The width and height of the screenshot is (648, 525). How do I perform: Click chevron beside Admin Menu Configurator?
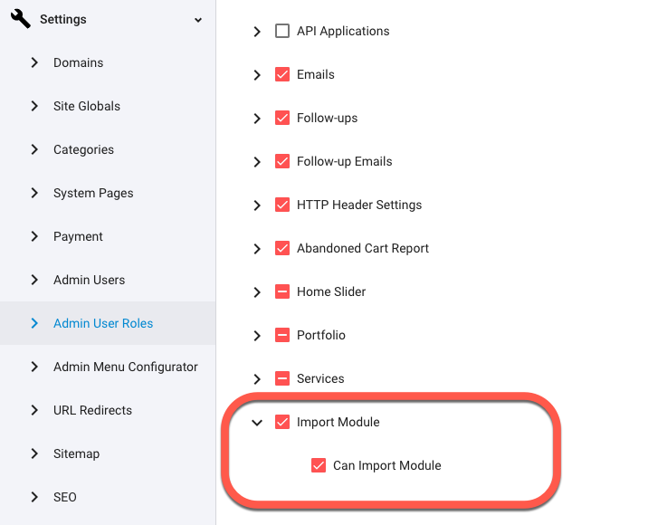(34, 367)
